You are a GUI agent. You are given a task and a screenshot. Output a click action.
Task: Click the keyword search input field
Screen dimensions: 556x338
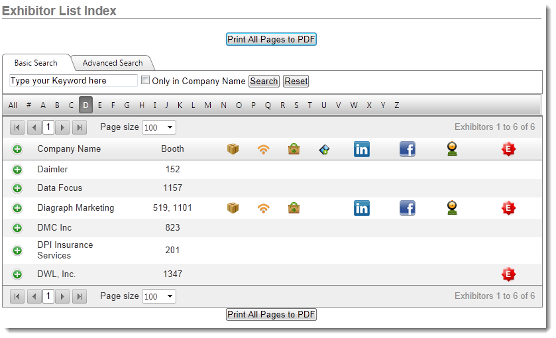click(73, 81)
